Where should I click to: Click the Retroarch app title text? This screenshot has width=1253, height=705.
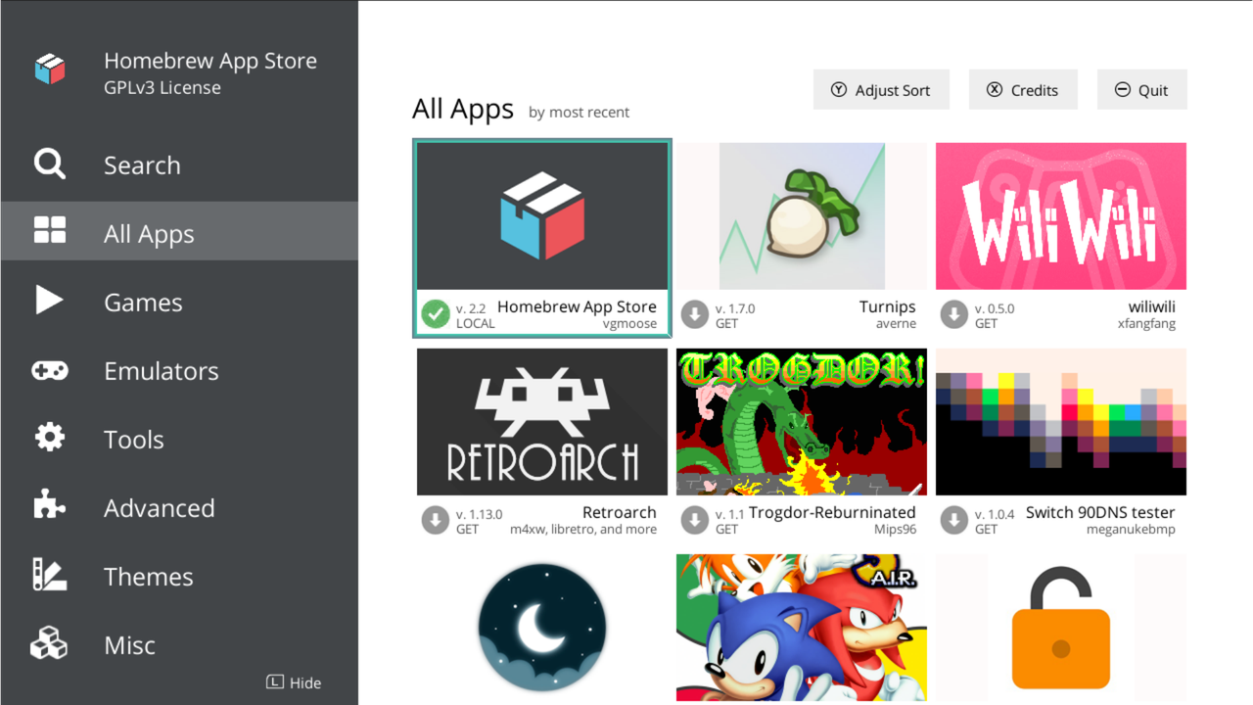click(620, 512)
